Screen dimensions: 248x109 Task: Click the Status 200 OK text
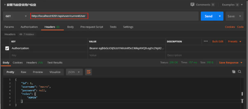[x=169, y=63]
